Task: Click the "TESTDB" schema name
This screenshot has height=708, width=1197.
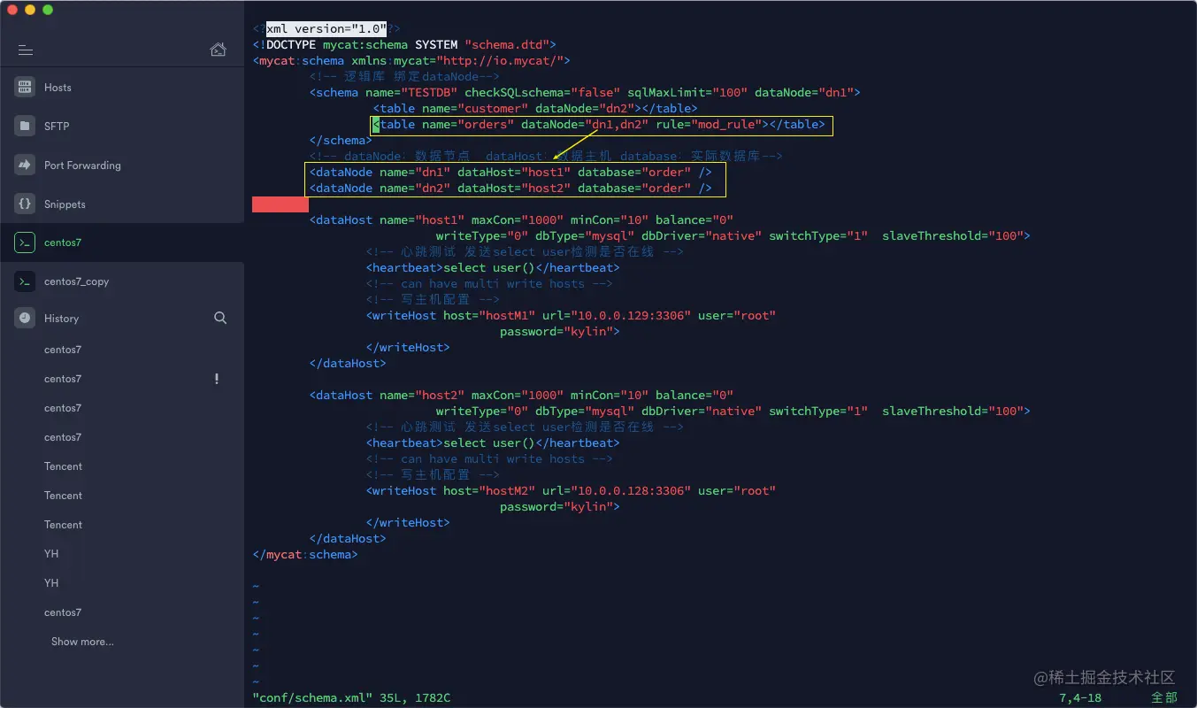Action: (x=429, y=92)
